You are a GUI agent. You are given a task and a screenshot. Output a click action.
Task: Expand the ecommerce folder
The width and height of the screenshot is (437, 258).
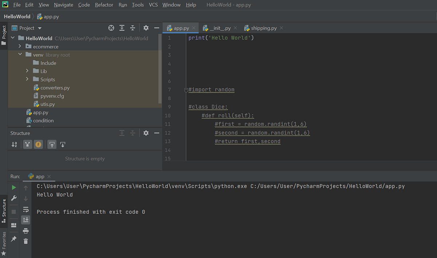coord(20,46)
